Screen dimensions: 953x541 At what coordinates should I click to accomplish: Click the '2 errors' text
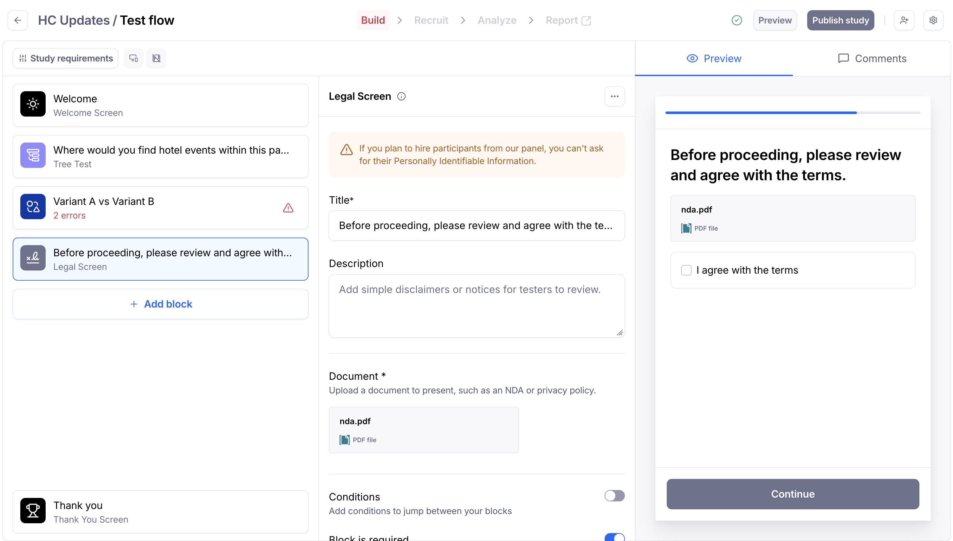tap(69, 215)
